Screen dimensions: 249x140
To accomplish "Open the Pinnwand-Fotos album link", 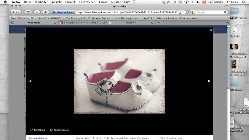I will (x=38, y=138).
